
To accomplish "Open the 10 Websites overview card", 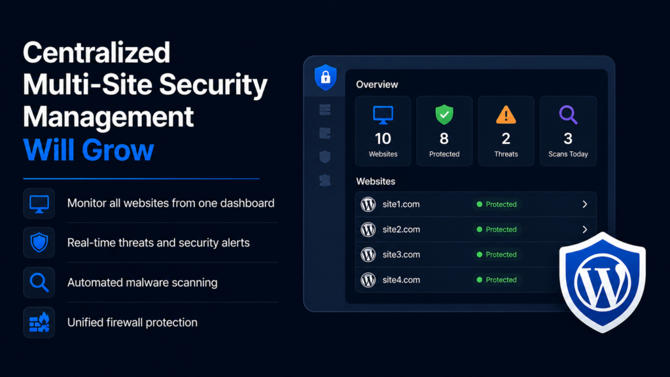I will click(x=383, y=131).
